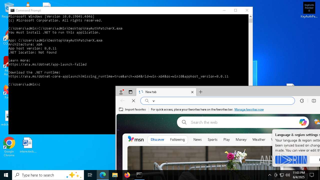Open Edge tab actions menu icon

coord(130,92)
